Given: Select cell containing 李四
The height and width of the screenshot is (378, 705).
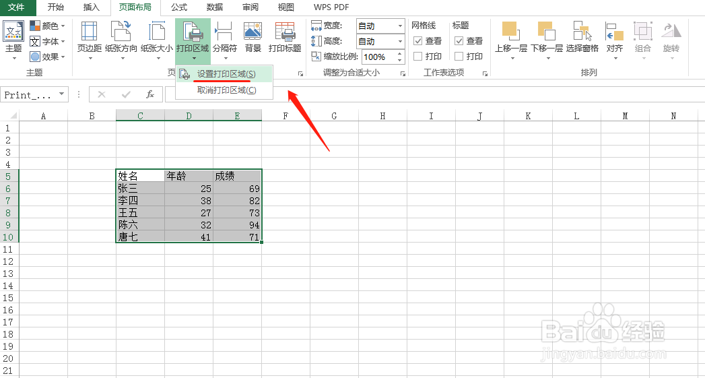Looking at the screenshot, I should (140, 200).
